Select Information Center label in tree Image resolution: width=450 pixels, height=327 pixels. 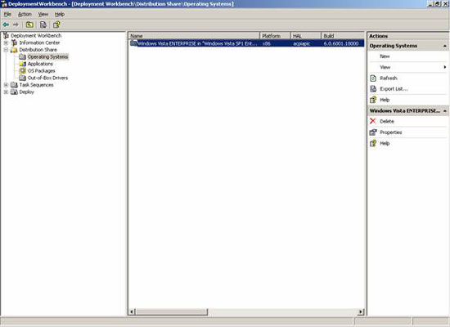click(39, 43)
